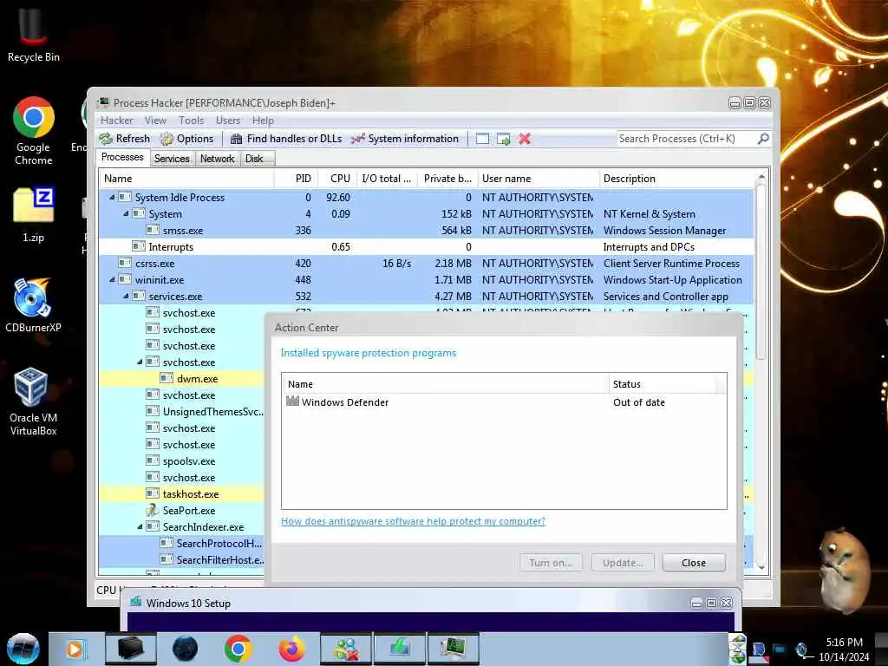Screen dimensions: 888x666
Task: Collapse the wininit.exe process tree
Action: click(112, 279)
